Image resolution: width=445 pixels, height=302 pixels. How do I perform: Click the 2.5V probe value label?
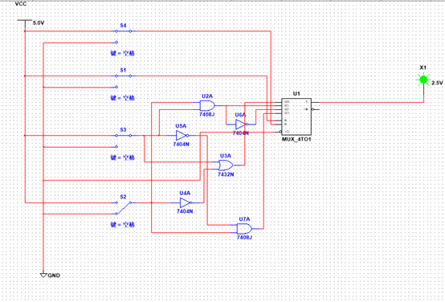click(x=437, y=83)
